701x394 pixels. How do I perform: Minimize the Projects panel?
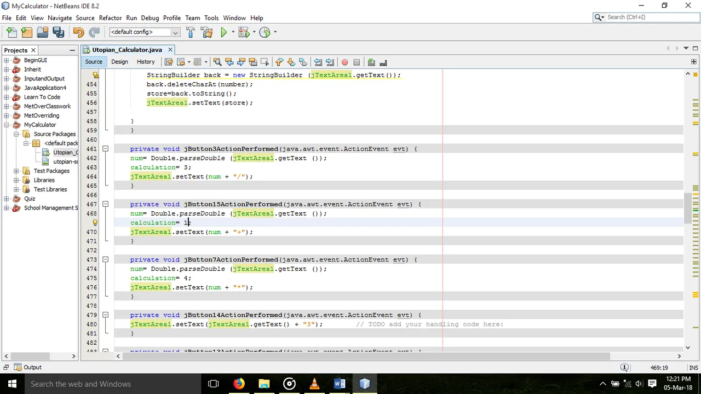72,50
